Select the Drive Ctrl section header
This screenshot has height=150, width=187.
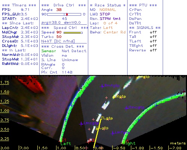[x=64, y=5]
